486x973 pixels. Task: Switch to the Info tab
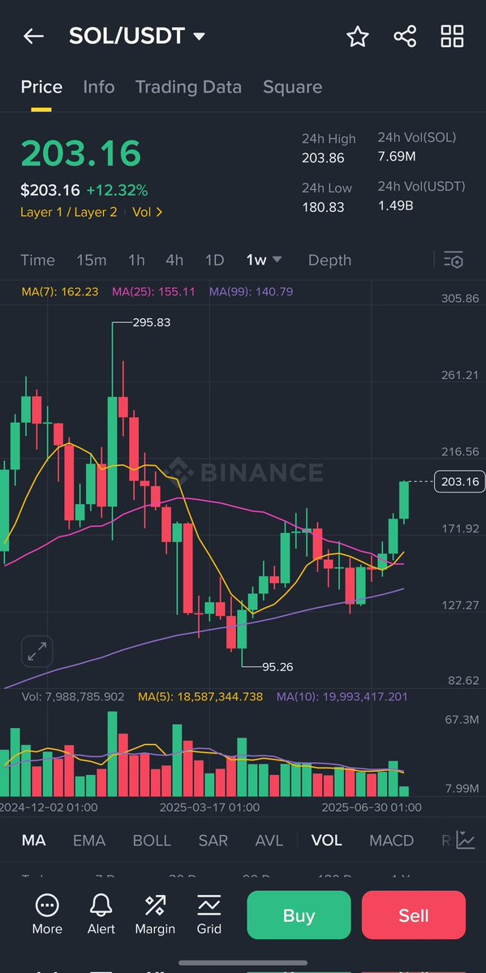coord(99,87)
